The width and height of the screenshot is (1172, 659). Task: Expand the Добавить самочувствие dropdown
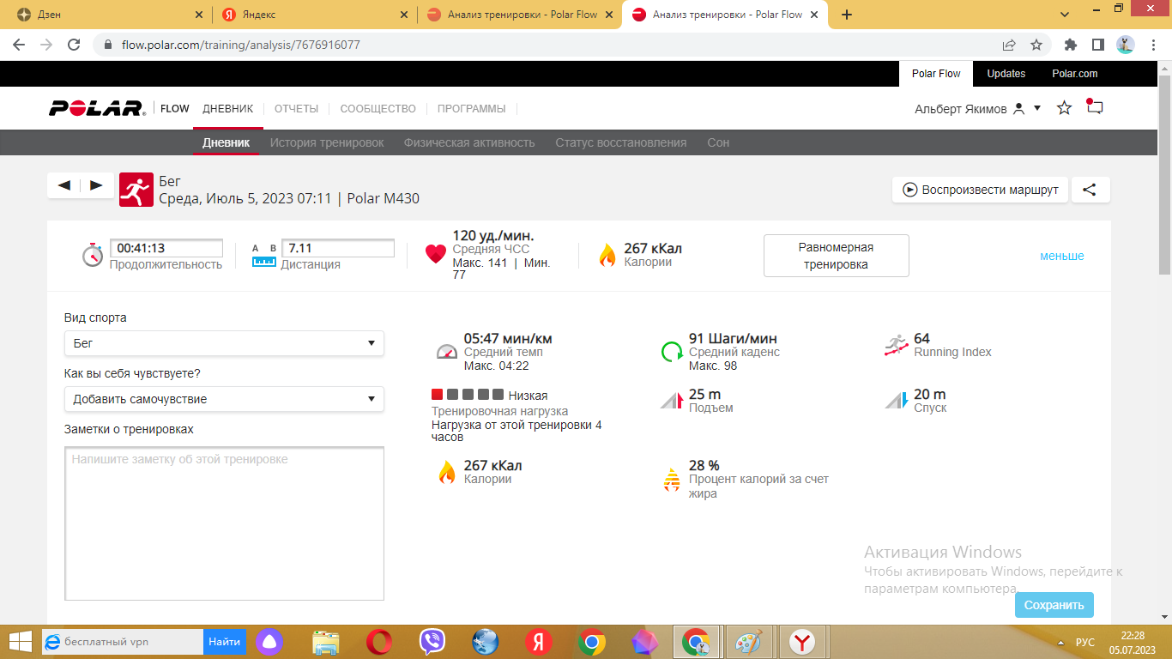coord(224,399)
